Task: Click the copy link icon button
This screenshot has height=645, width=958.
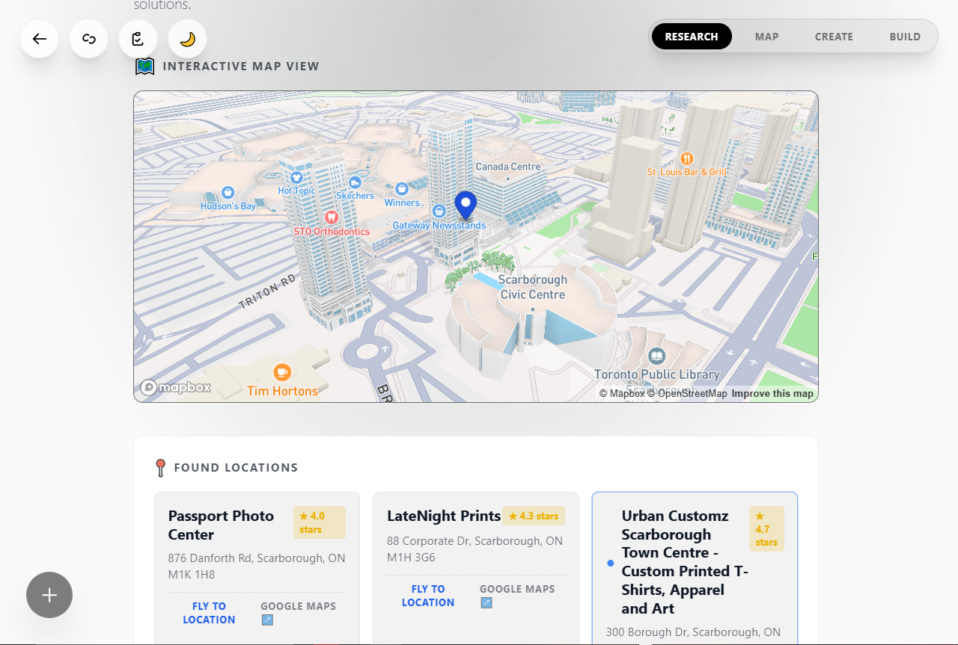Action: 89,39
